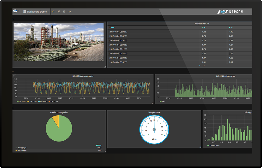
Task: Collapse the first dashboard row chevron
Action: point(13,19)
